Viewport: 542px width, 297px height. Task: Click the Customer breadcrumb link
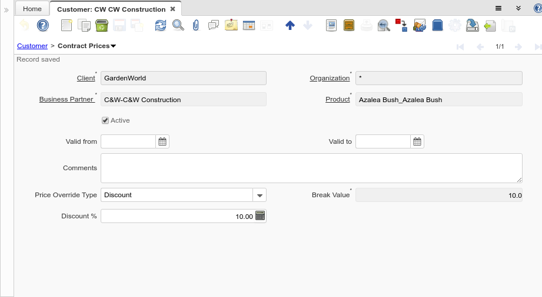point(32,46)
